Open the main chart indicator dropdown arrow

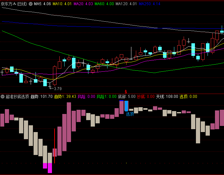point(31,4)
